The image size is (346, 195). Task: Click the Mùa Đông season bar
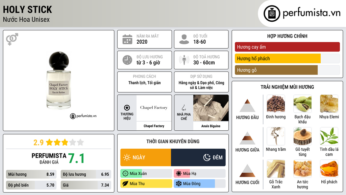click(199, 183)
